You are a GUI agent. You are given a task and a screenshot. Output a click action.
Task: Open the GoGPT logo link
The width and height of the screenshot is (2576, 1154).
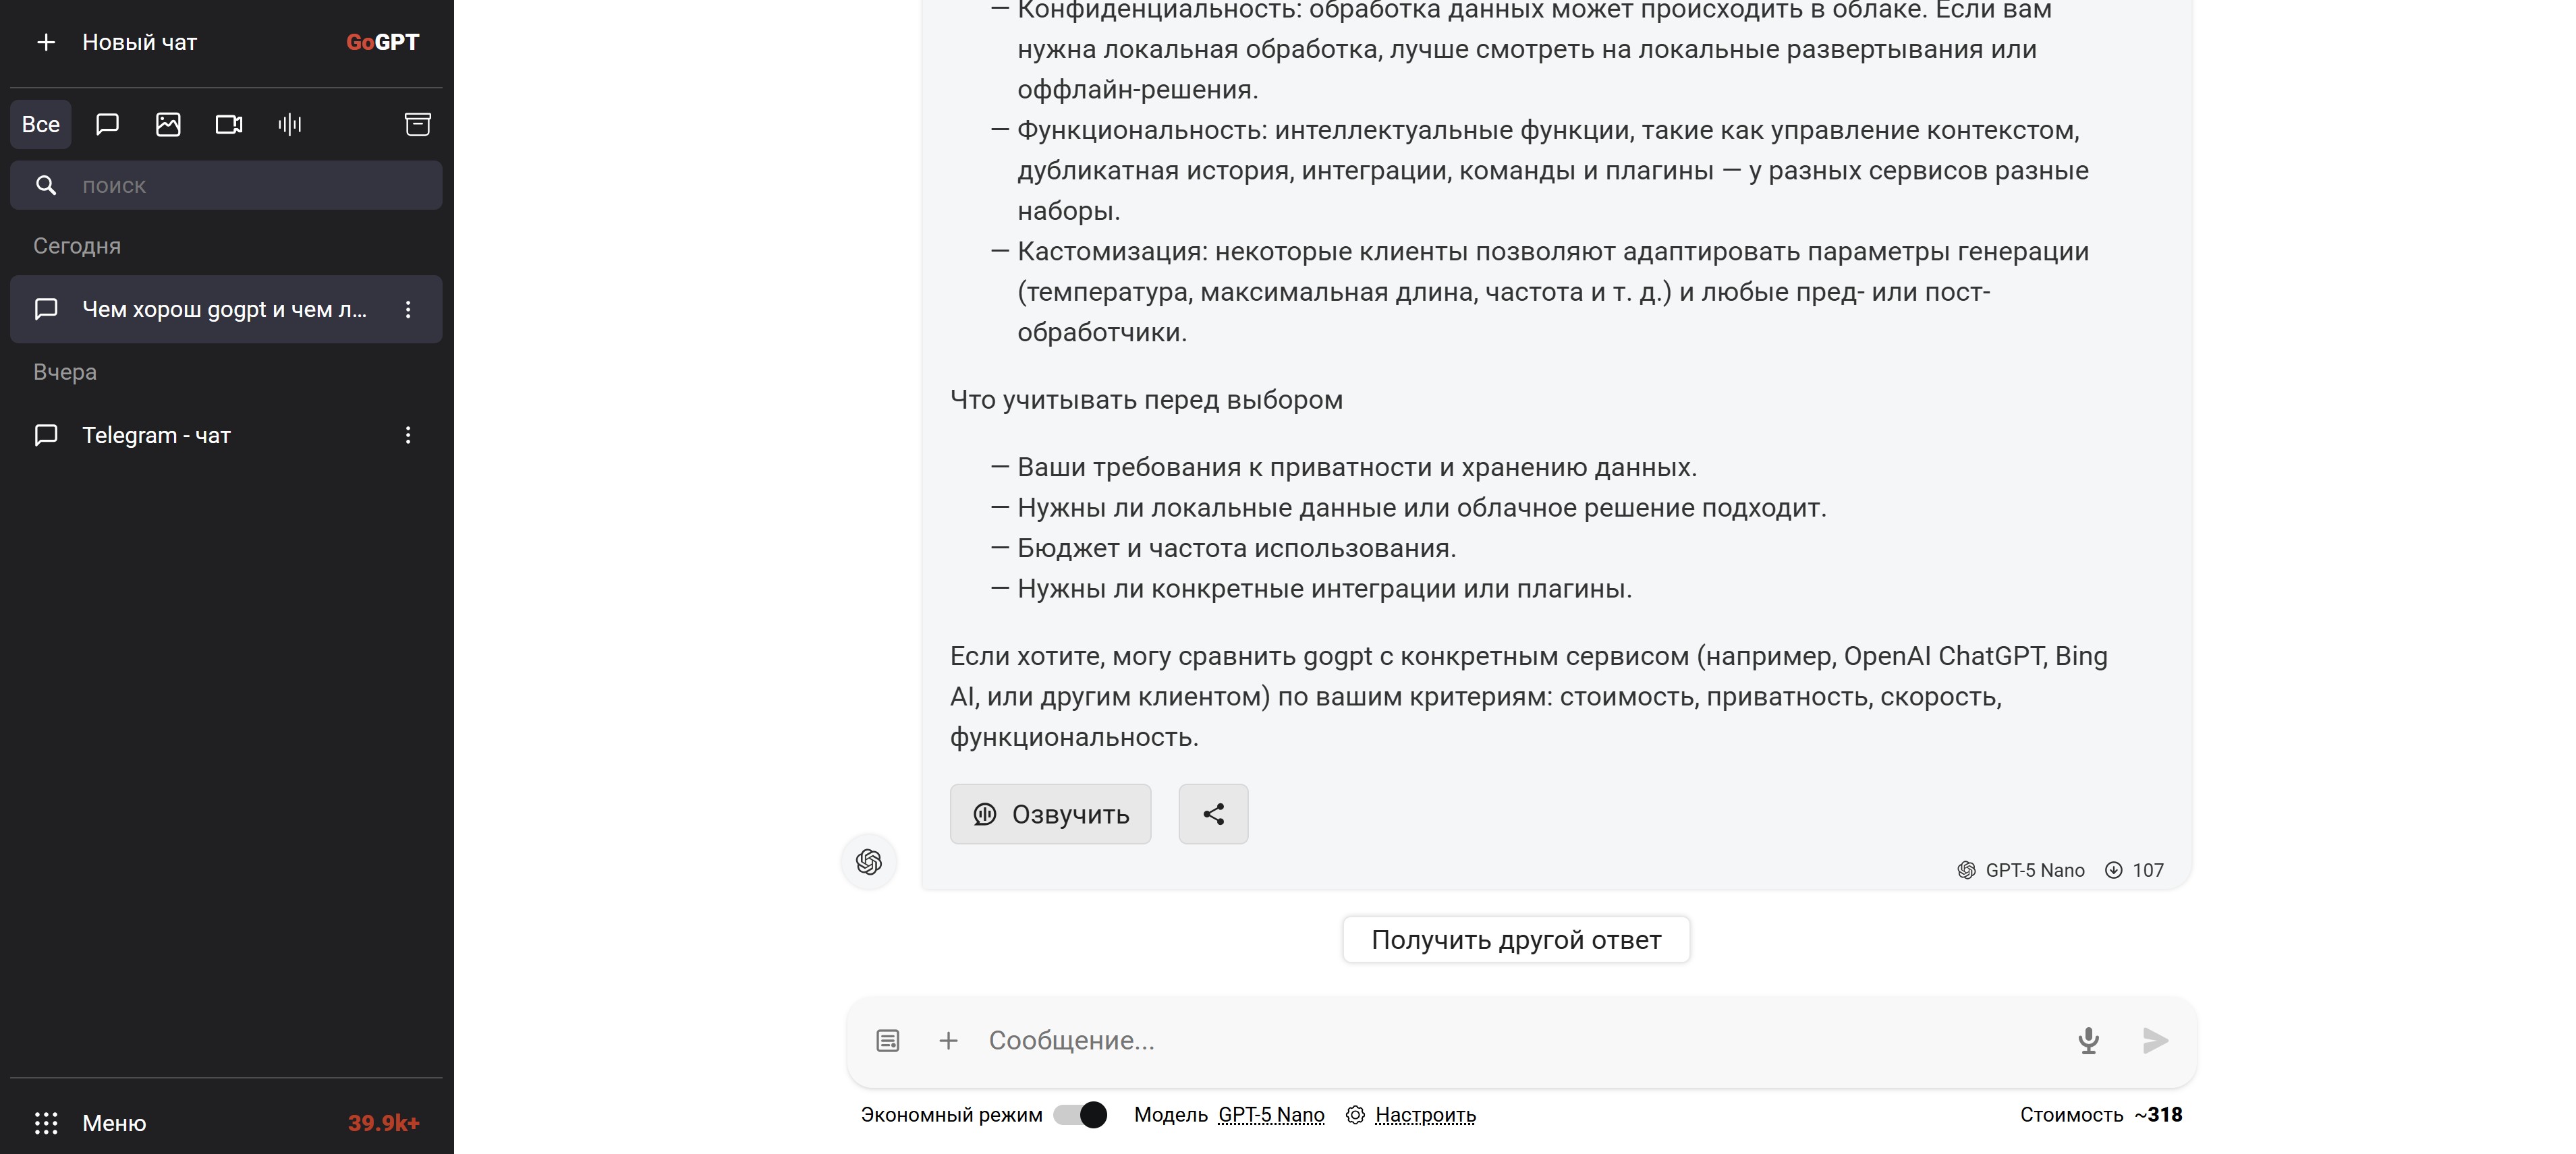(382, 42)
